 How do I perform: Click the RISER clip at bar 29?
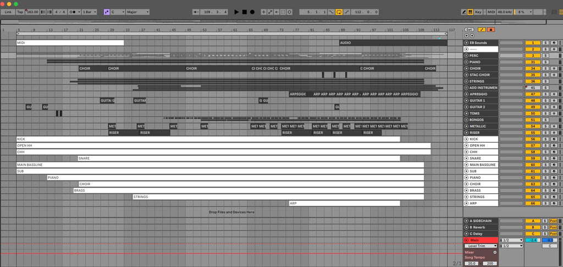pos(124,133)
